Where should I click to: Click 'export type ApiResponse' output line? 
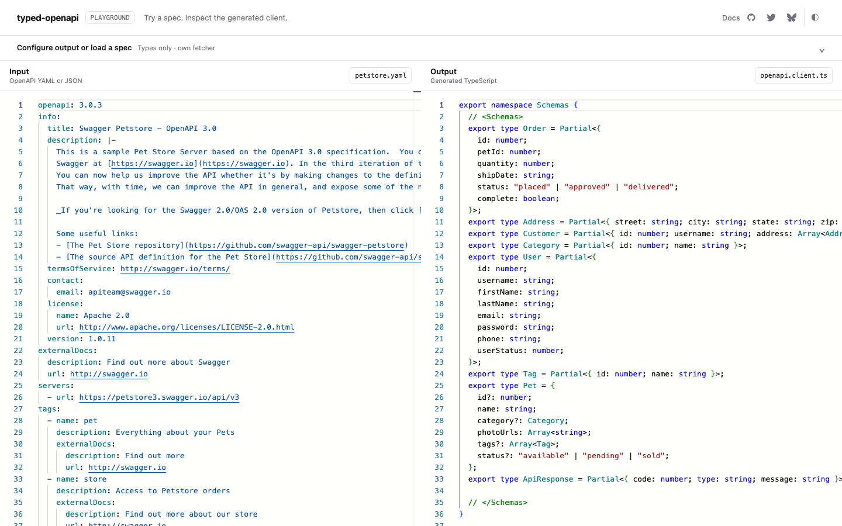(655, 479)
